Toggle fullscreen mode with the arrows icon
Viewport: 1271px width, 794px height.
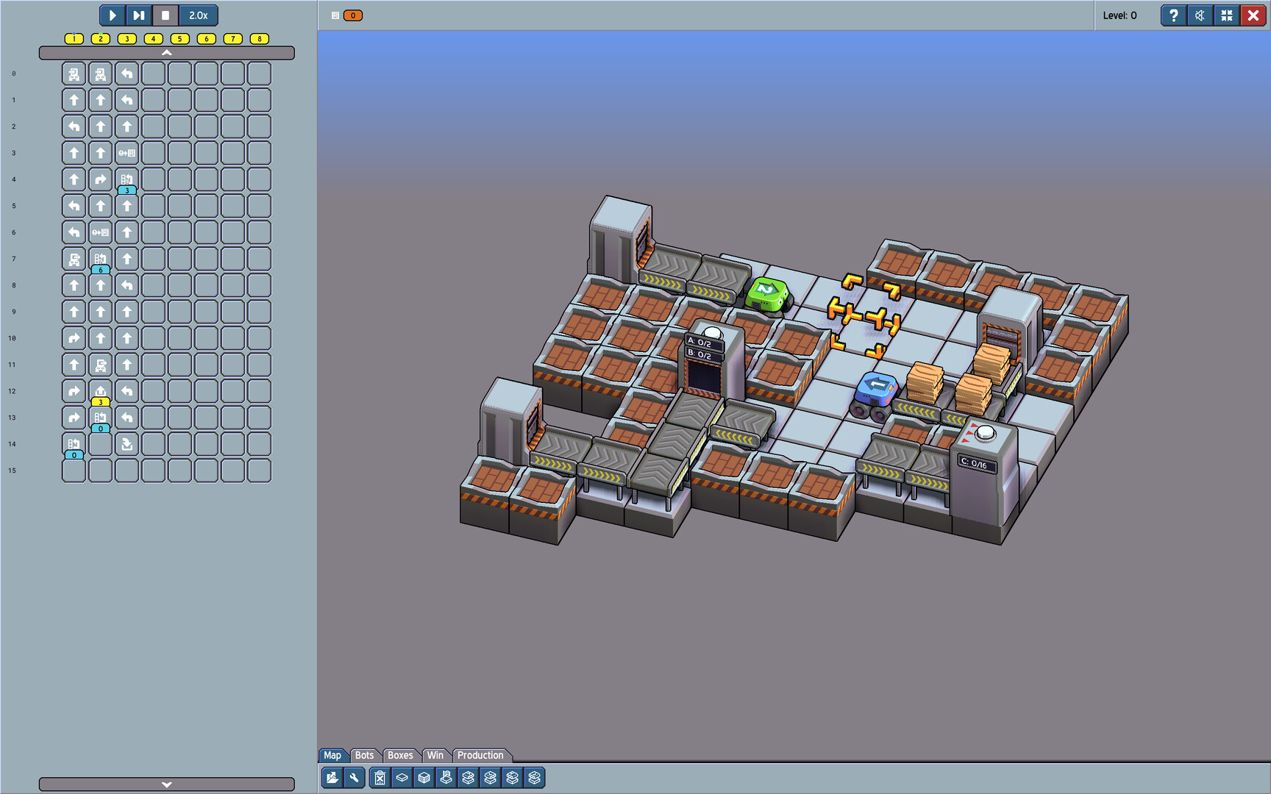point(1226,15)
